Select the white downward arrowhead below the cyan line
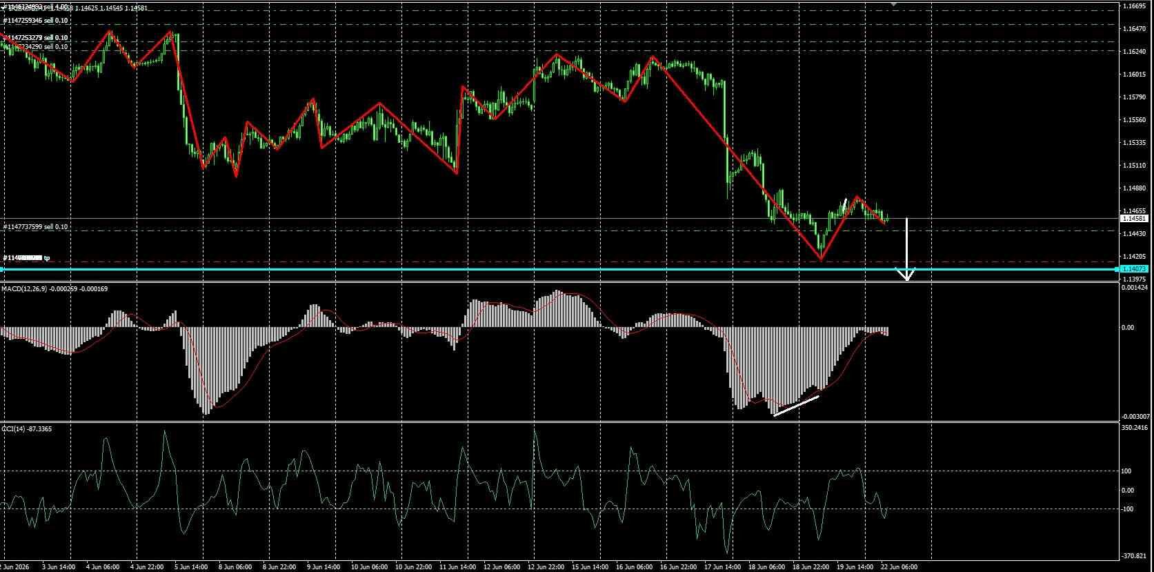Image resolution: width=1154 pixels, height=572 pixels. pyautogui.click(x=907, y=274)
